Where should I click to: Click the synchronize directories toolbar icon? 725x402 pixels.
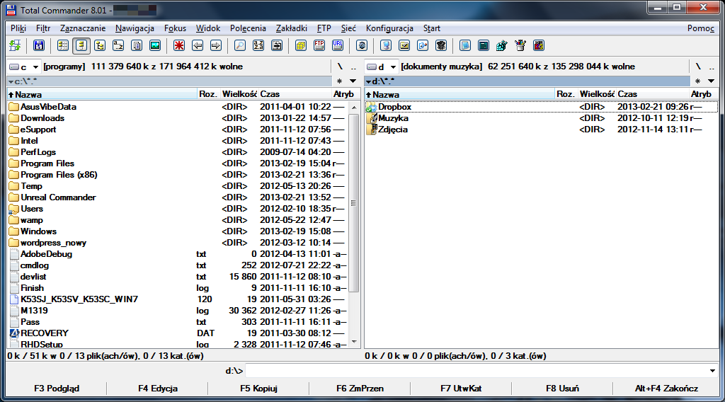point(277,45)
